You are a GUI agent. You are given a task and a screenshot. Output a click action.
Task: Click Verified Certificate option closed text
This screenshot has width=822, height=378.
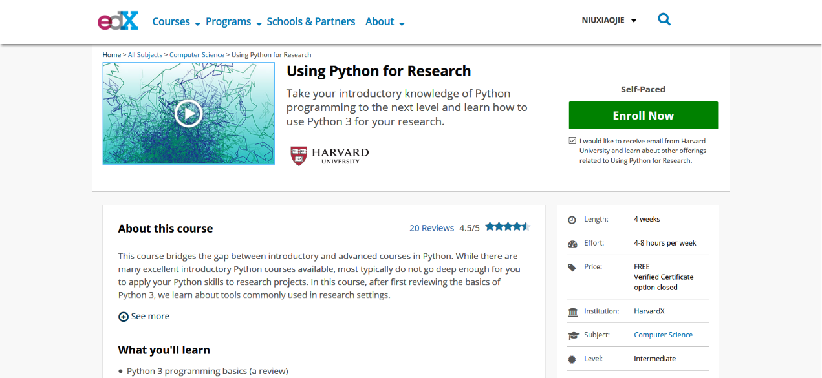[664, 282]
